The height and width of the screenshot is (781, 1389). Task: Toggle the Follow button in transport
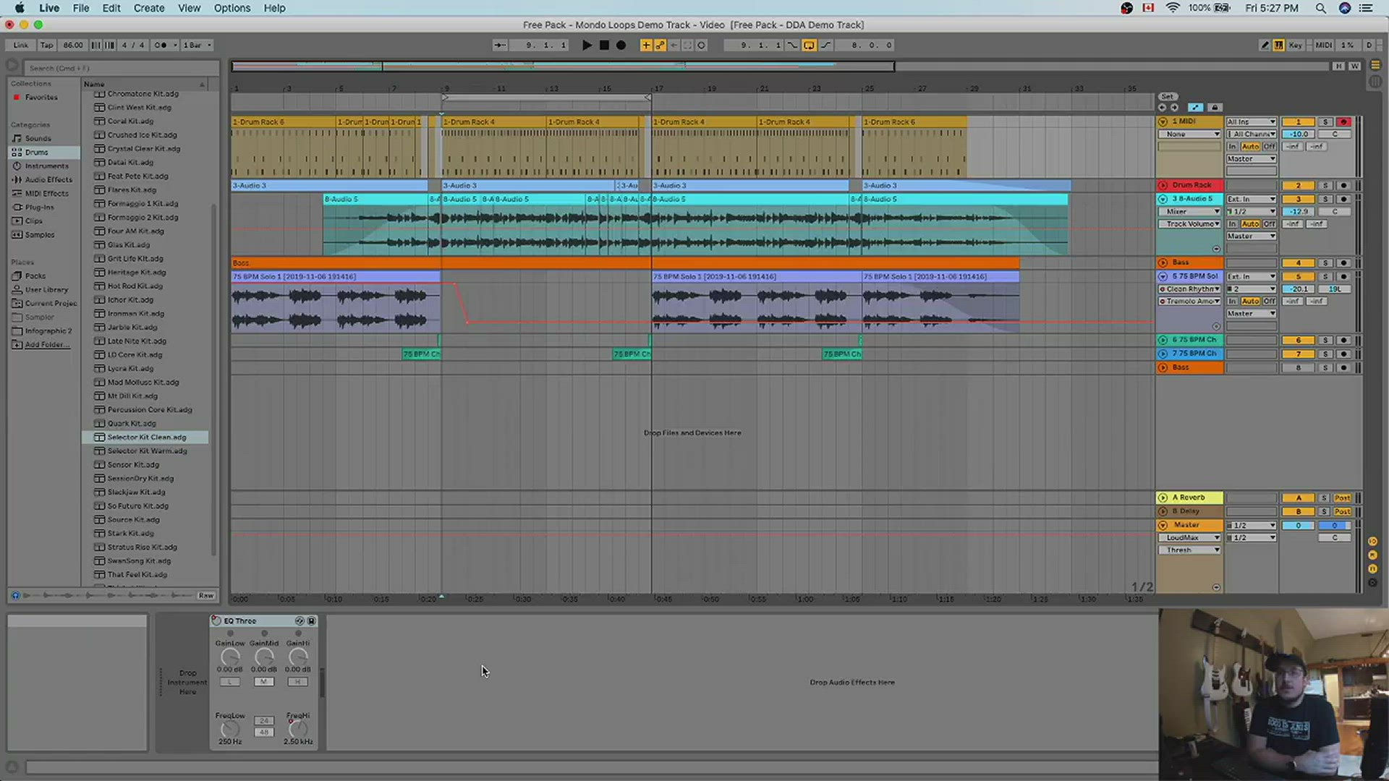[x=500, y=45]
